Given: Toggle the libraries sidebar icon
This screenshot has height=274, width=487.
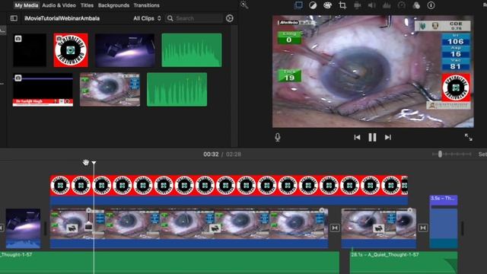Looking at the screenshot, I should tap(14, 18).
